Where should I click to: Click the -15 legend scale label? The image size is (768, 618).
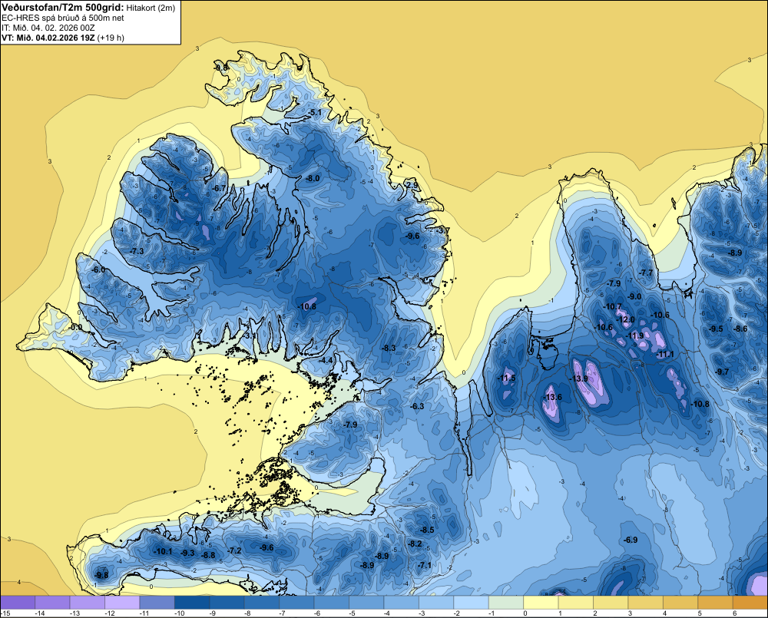6,613
